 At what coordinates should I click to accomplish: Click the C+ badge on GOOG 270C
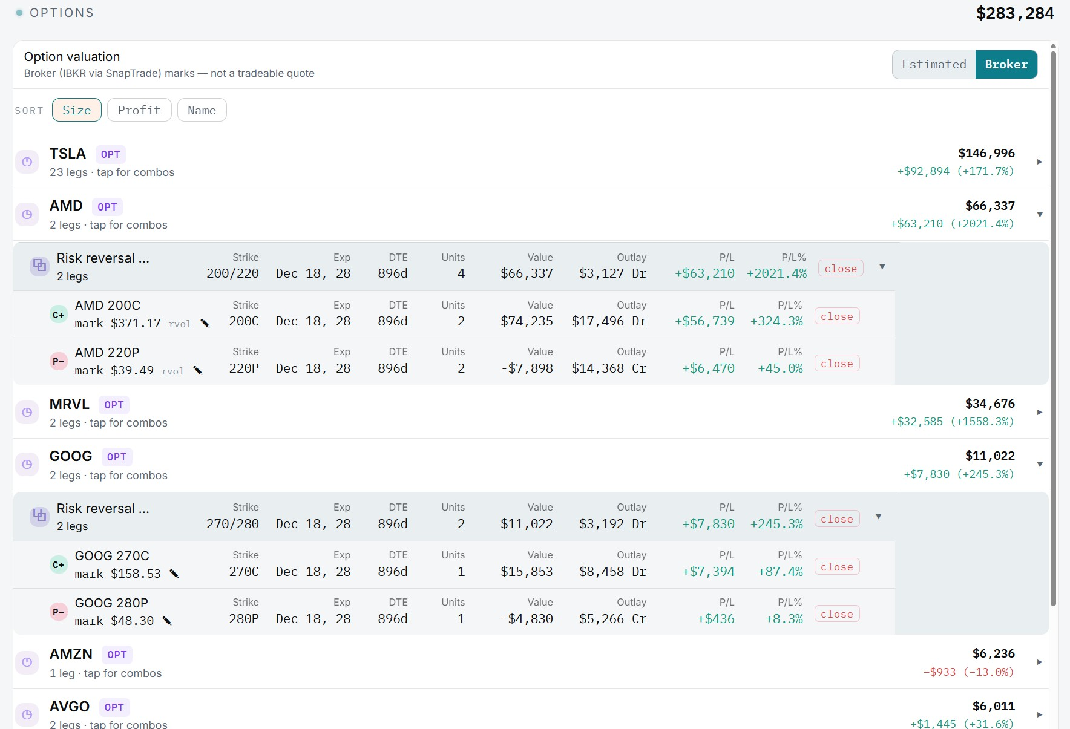(59, 565)
